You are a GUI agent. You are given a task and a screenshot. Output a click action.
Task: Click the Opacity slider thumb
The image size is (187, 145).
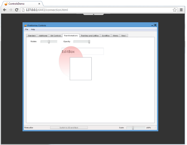(89, 42)
